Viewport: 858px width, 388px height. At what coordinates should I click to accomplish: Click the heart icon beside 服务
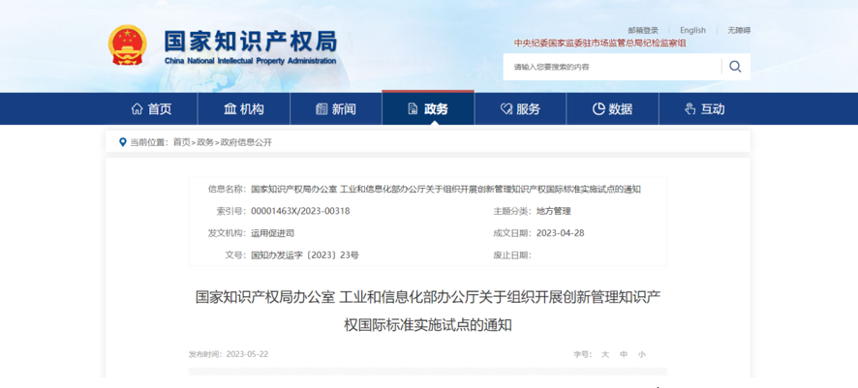coord(506,108)
